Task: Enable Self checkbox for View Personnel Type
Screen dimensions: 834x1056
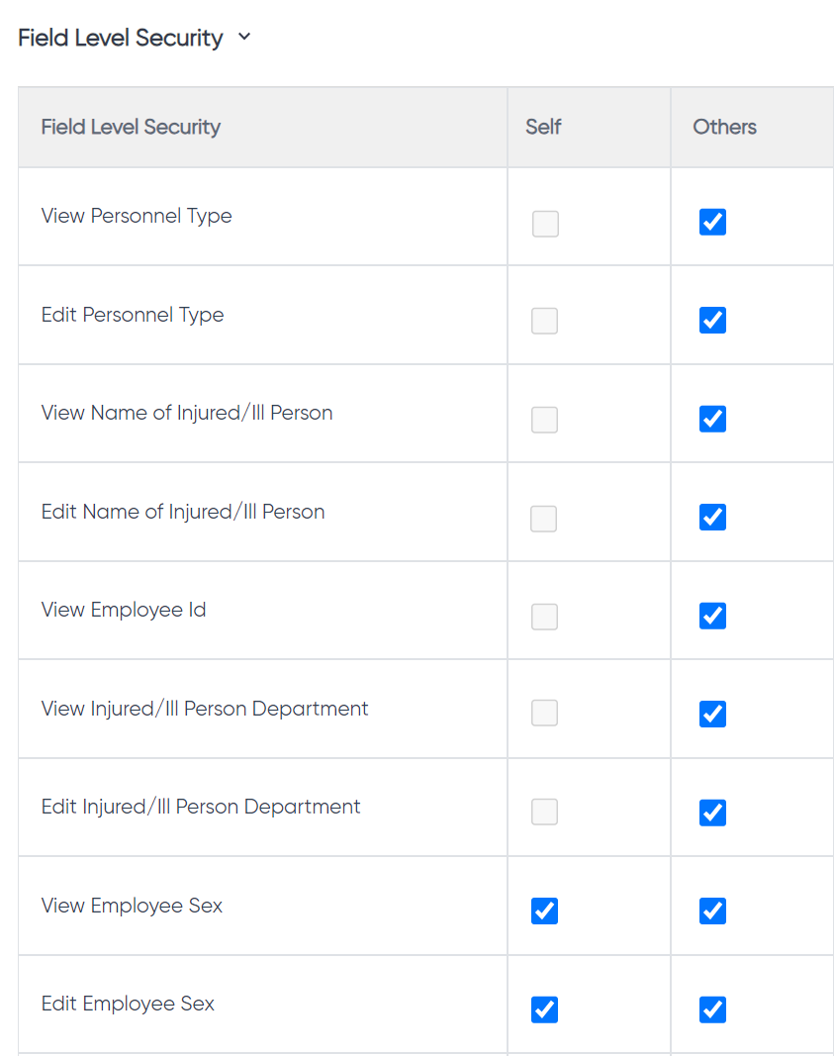Action: 545,224
